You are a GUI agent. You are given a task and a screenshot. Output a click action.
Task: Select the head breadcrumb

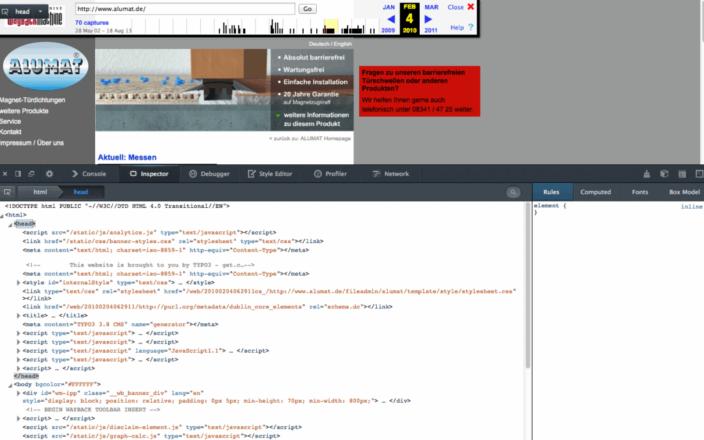point(81,192)
